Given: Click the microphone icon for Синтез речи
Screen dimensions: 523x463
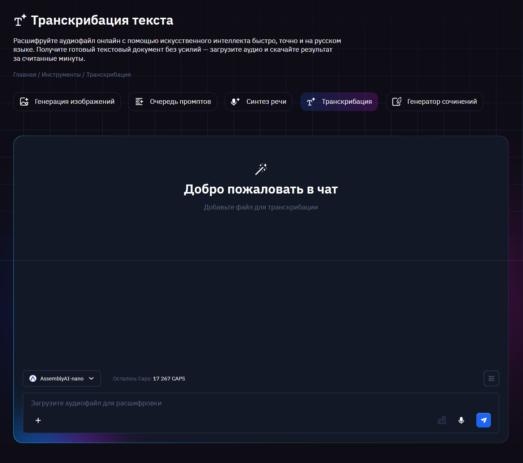Looking at the screenshot, I should pyautogui.click(x=234, y=102).
